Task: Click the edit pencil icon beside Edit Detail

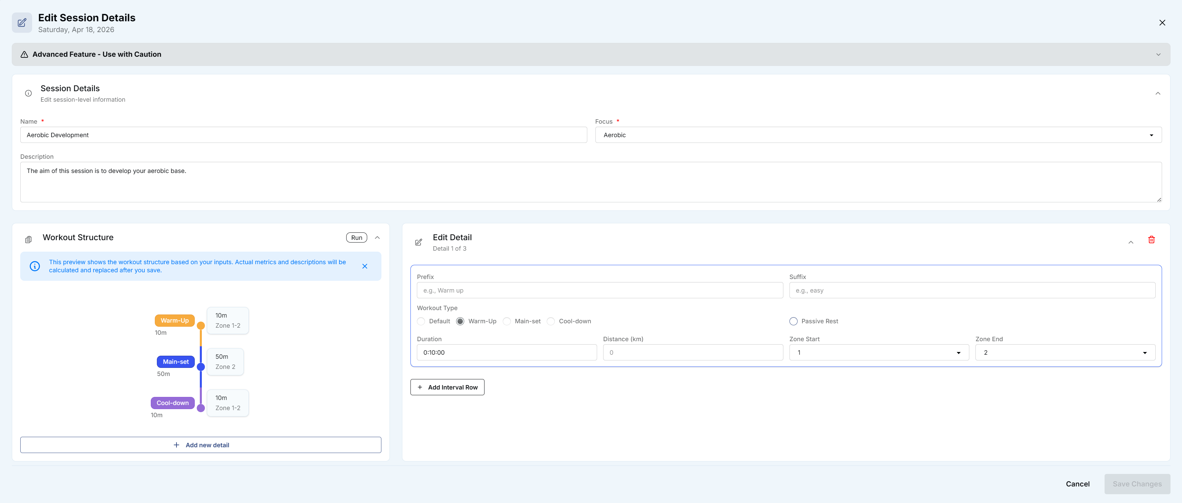Action: pyautogui.click(x=418, y=242)
